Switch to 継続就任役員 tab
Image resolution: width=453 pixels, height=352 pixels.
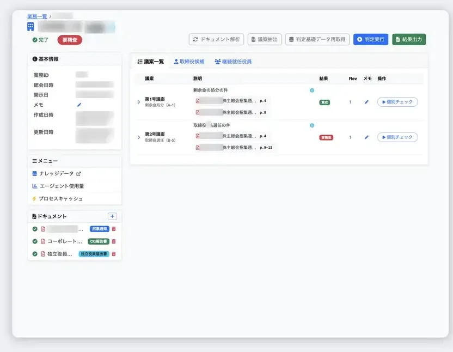tap(233, 62)
